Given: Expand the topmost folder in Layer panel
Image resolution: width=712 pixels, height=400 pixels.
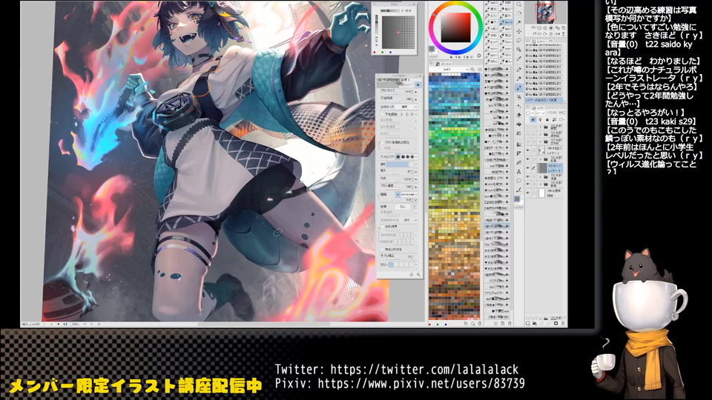Looking at the screenshot, I should click(541, 127).
